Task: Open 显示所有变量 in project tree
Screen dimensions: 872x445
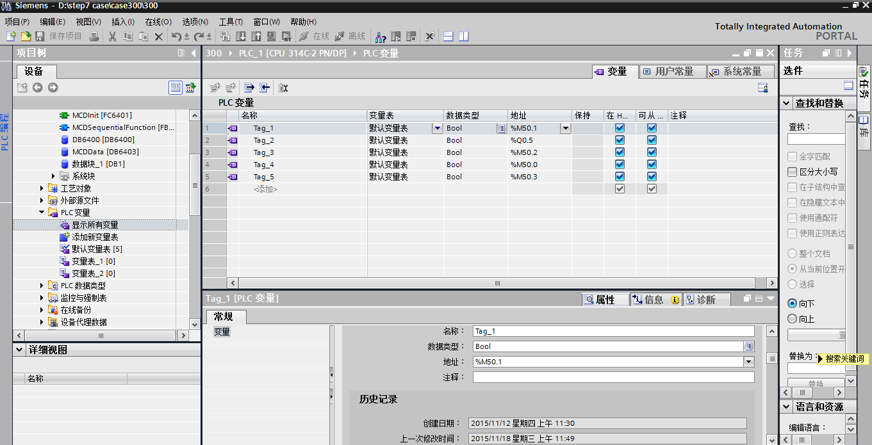Action: [95, 225]
